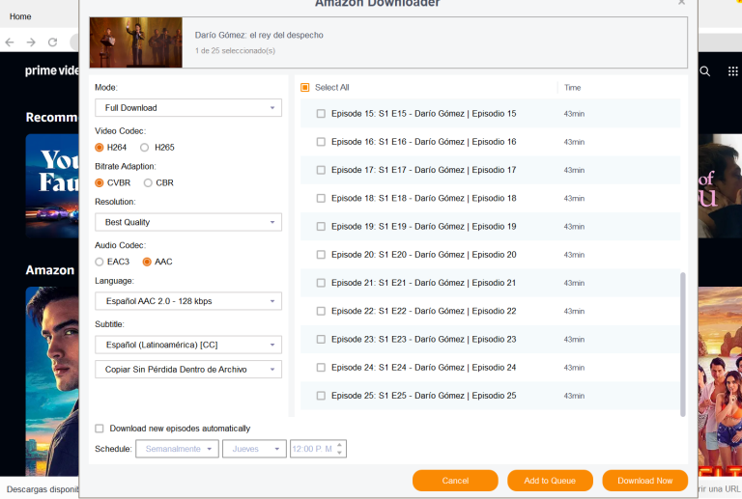This screenshot has width=742, height=499.
Task: Switch to the Home browser tab
Action: pyautogui.click(x=20, y=16)
